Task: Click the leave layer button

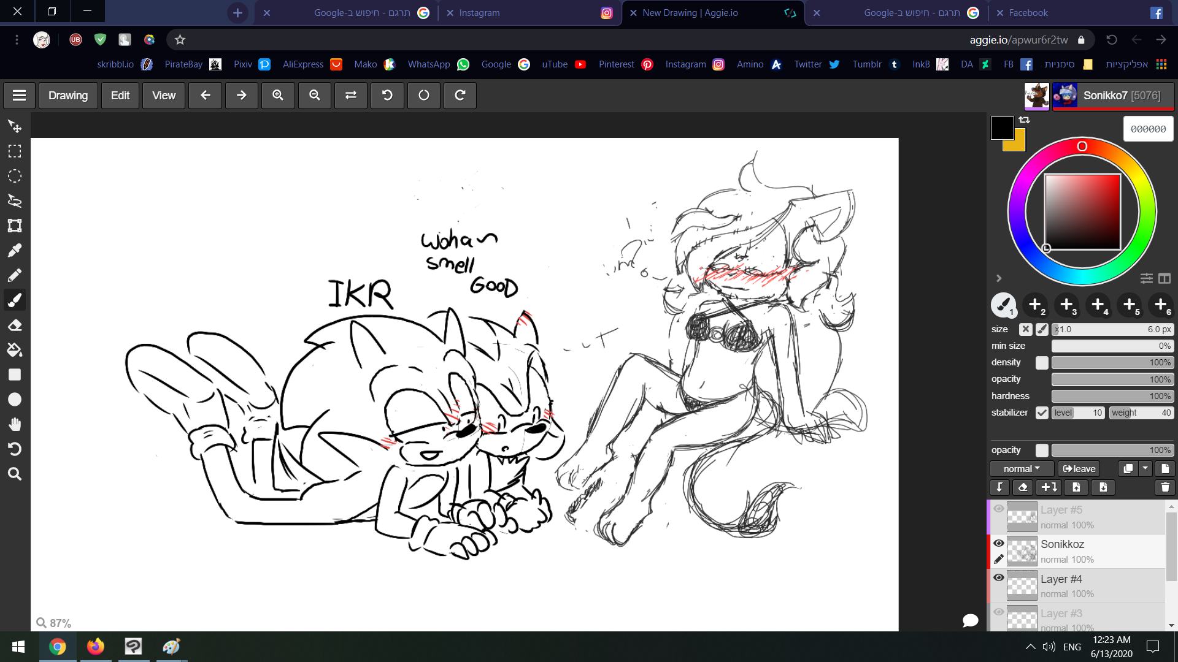Action: [1079, 469]
